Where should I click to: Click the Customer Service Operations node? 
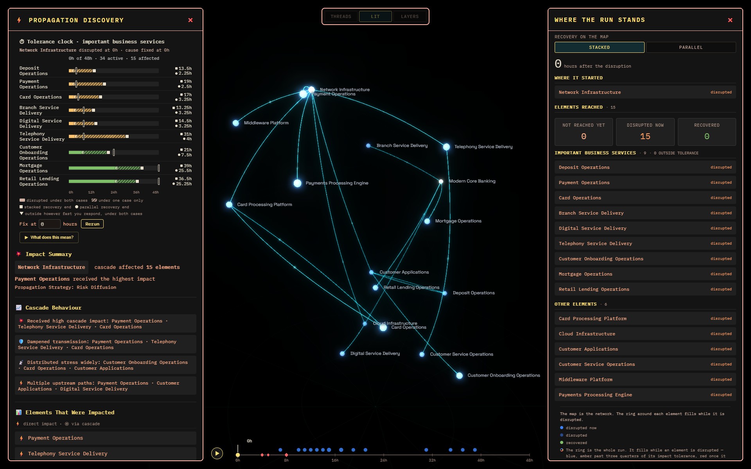[422, 354]
